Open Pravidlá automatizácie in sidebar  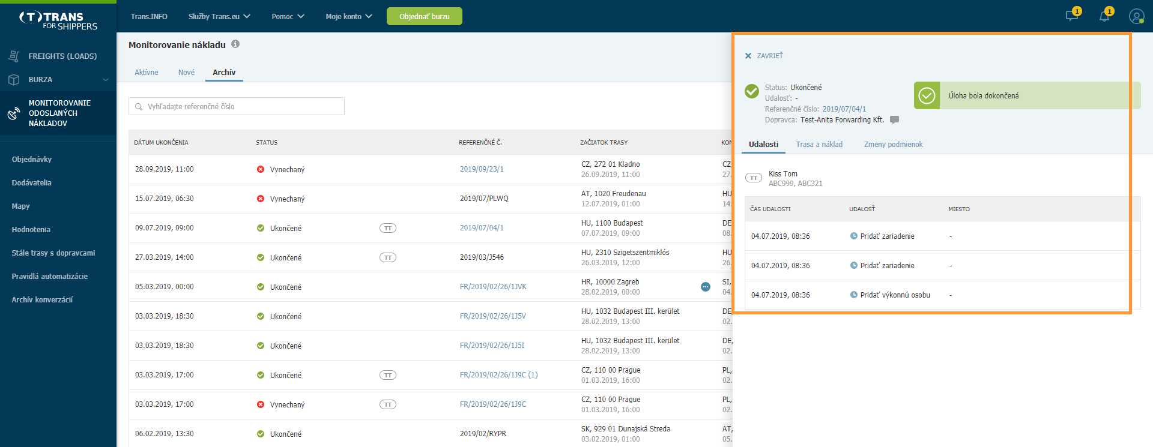50,276
